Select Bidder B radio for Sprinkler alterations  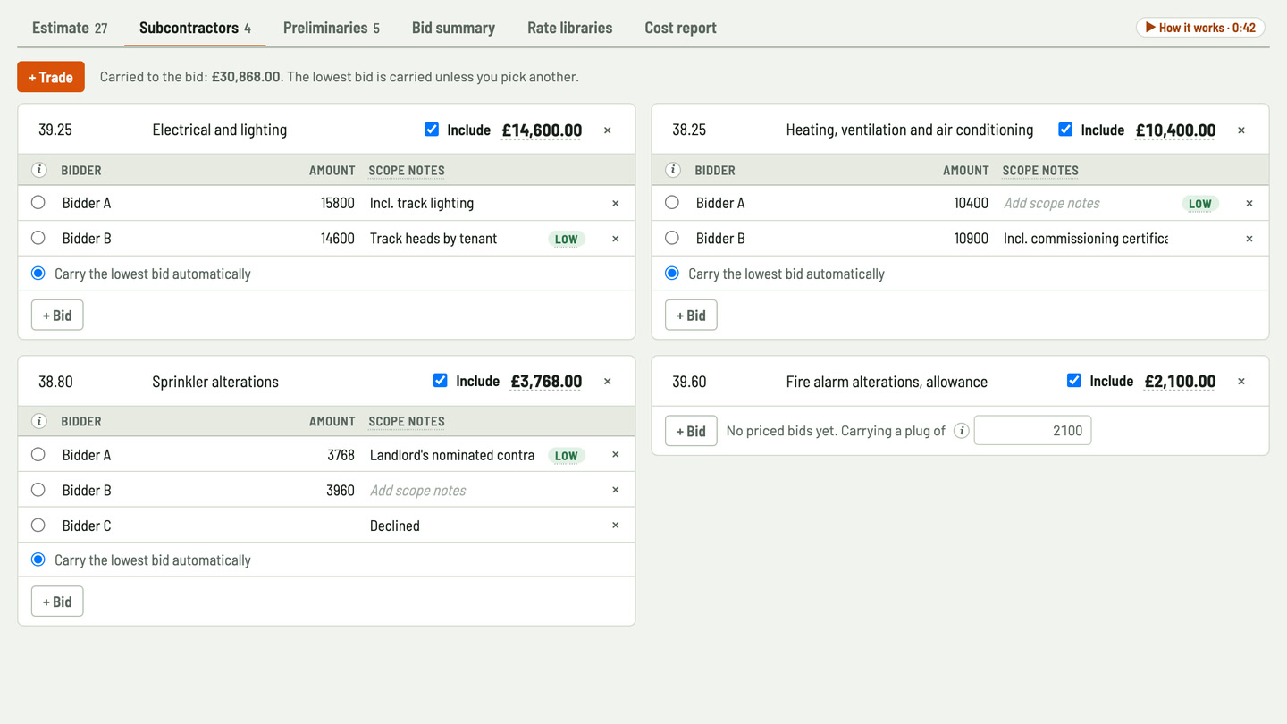click(x=38, y=490)
